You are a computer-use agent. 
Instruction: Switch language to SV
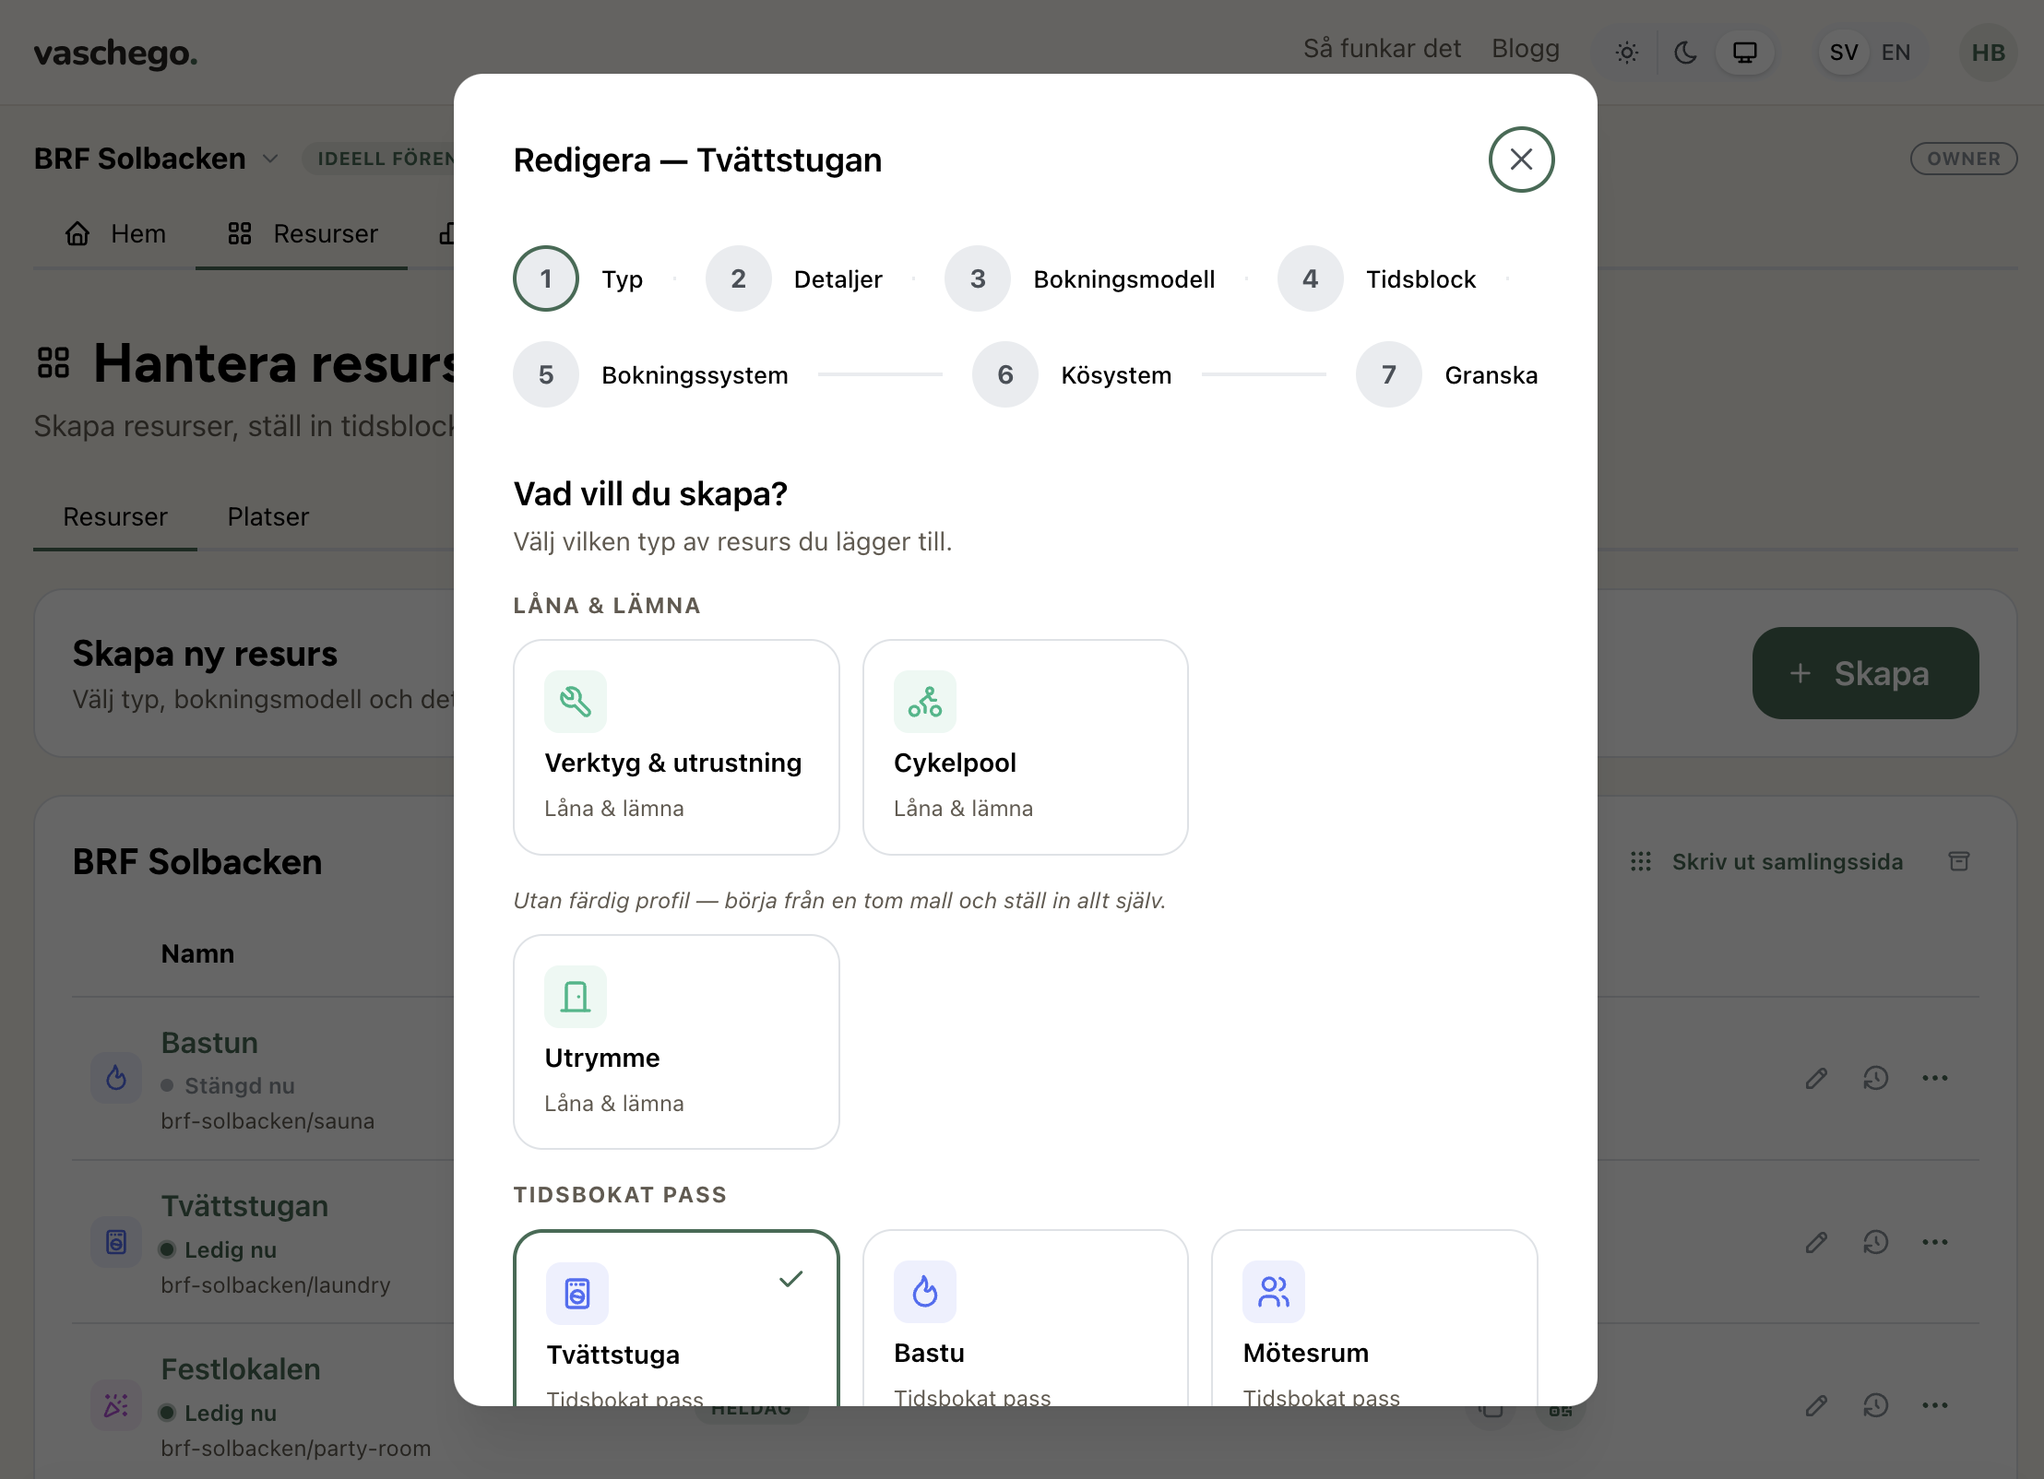pyautogui.click(x=1844, y=53)
